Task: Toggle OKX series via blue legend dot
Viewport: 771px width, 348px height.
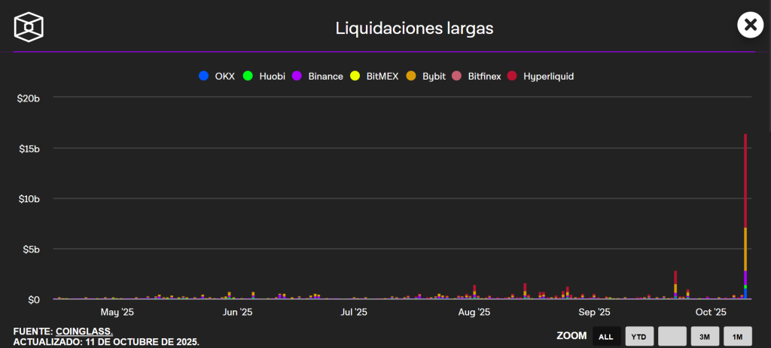Action: [x=203, y=76]
